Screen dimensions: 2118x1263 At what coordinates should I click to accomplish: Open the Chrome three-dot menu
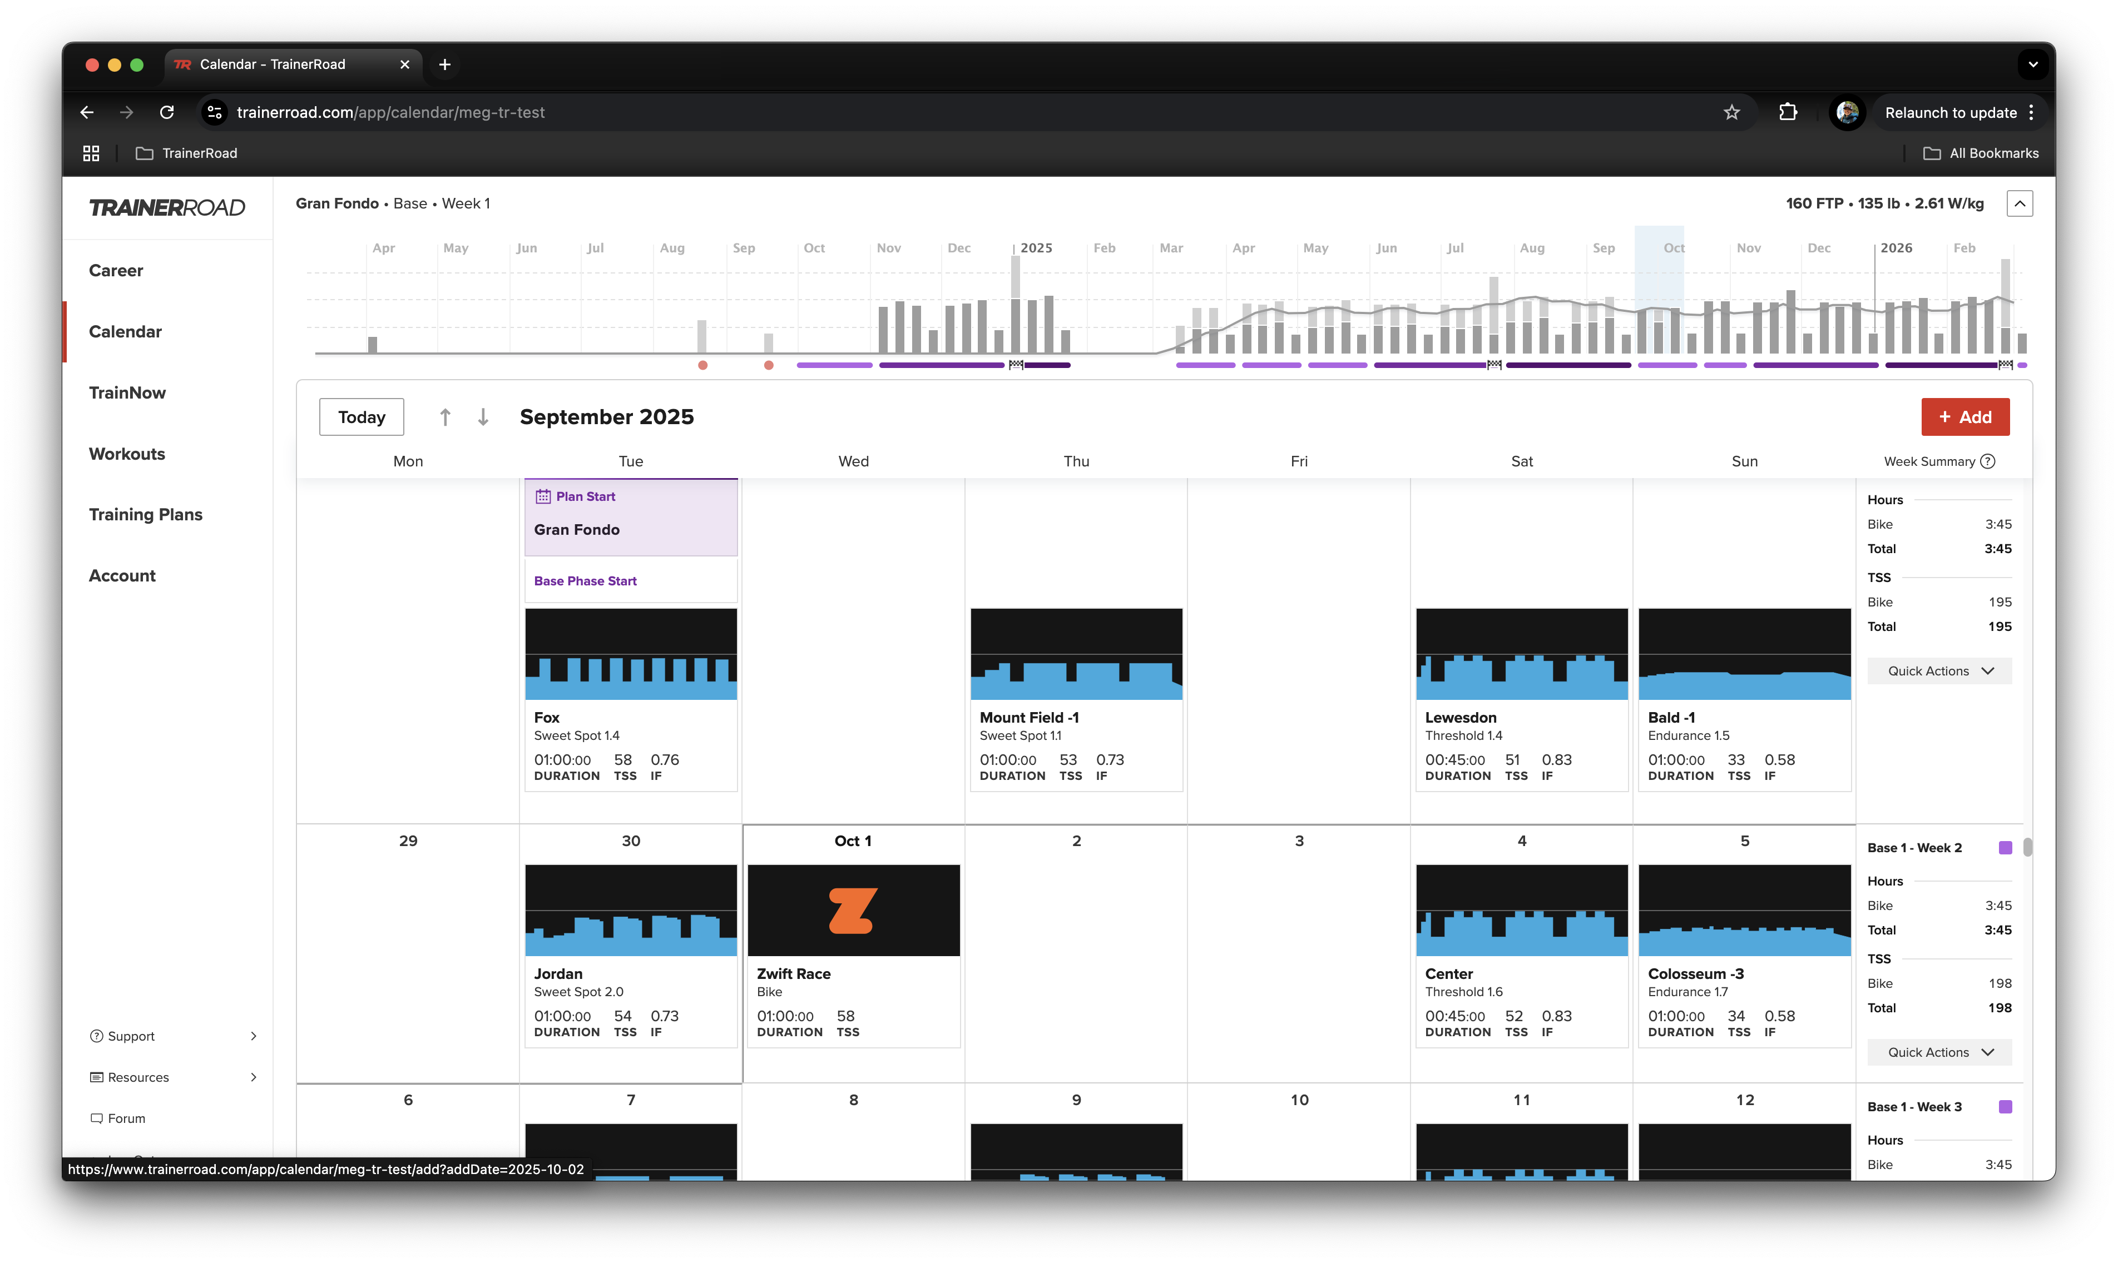tap(2031, 112)
